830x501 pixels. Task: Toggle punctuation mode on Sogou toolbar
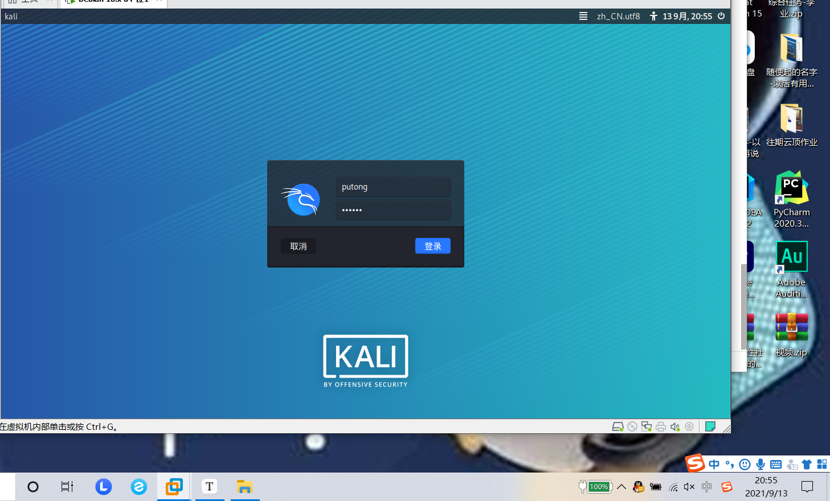(730, 465)
